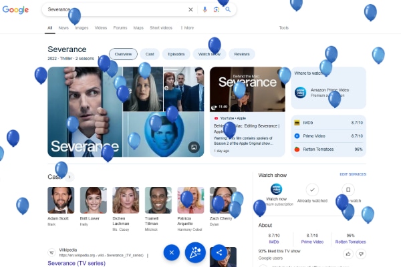Screen dimensions: 401x267
Task: Select the All results tab
Action: click(50, 28)
